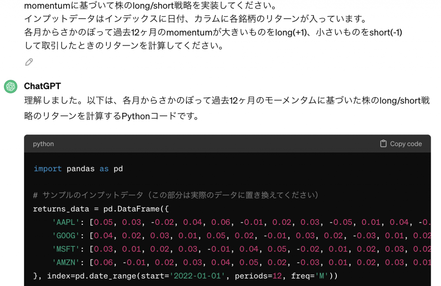
Task: Click 'returns_data = pd.DataFrame({' in the code
Action: (x=101, y=209)
